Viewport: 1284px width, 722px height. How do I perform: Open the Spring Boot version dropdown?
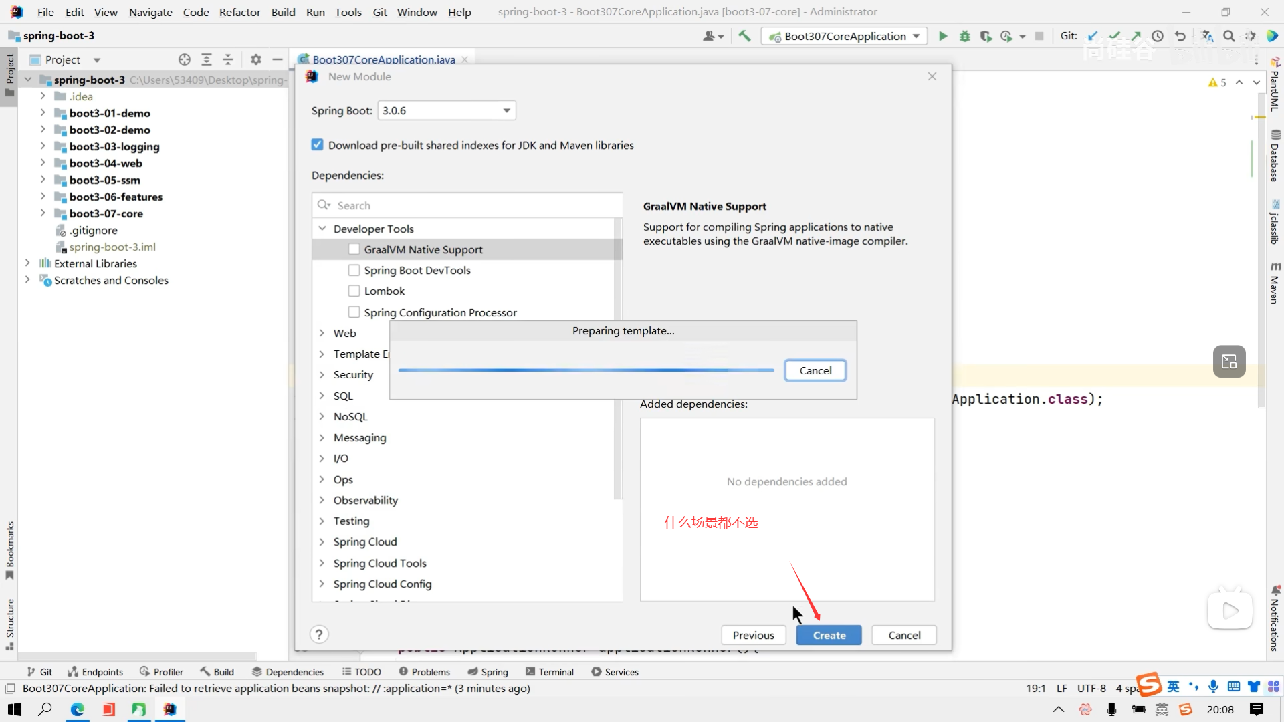pos(447,110)
